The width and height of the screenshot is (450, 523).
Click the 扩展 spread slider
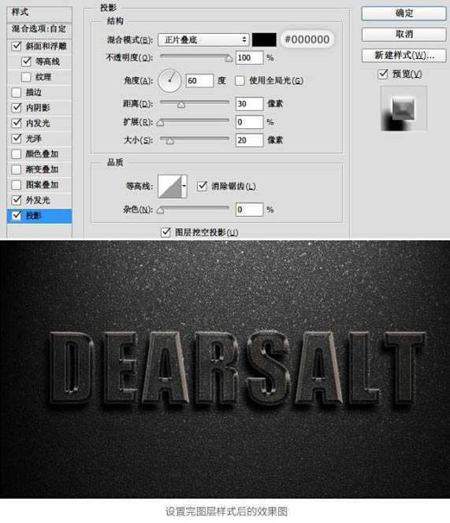pos(194,122)
